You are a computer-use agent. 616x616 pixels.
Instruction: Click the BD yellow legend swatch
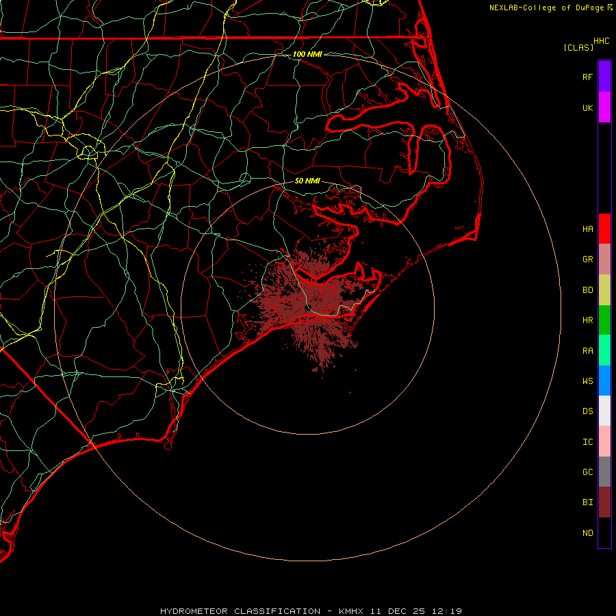click(604, 290)
